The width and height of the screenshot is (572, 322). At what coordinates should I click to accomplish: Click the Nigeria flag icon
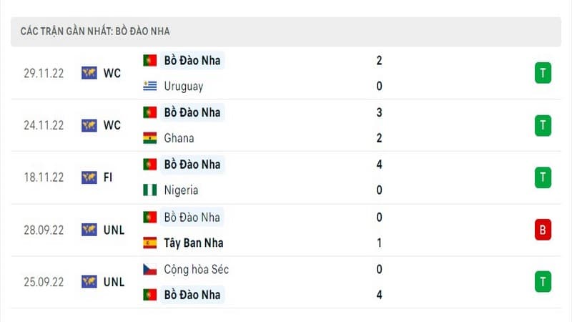point(149,190)
